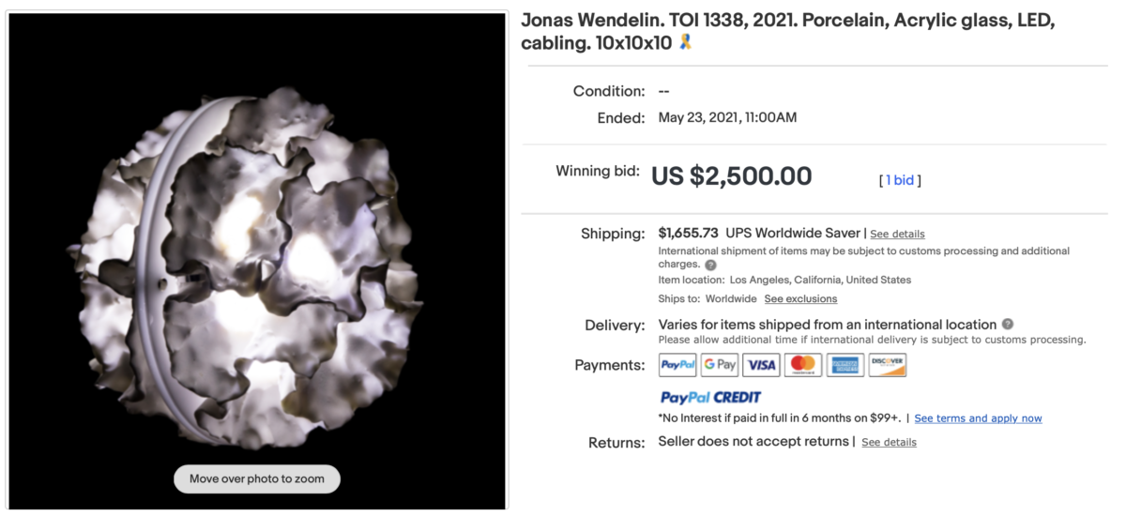This screenshot has width=1126, height=516.
Task: Select the Google Pay payment icon
Action: [x=720, y=365]
